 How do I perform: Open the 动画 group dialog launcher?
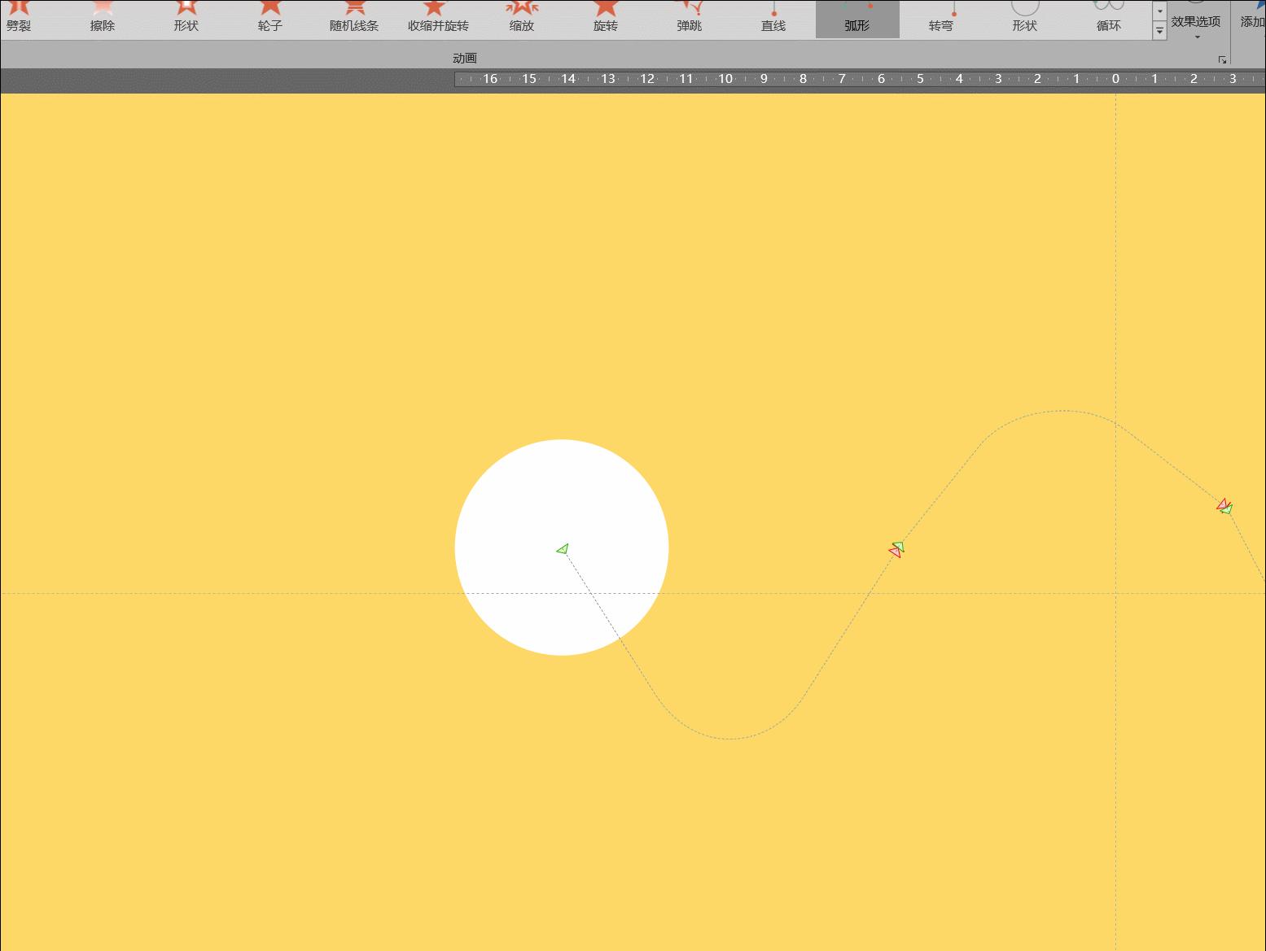coord(1222,59)
